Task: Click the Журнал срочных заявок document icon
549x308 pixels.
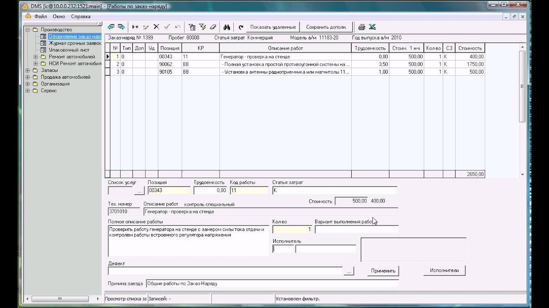Action: click(x=43, y=43)
